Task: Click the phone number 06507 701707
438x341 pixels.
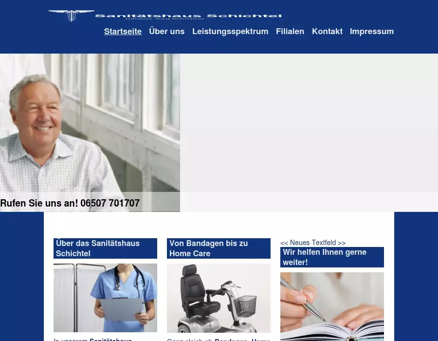Action: (x=110, y=204)
